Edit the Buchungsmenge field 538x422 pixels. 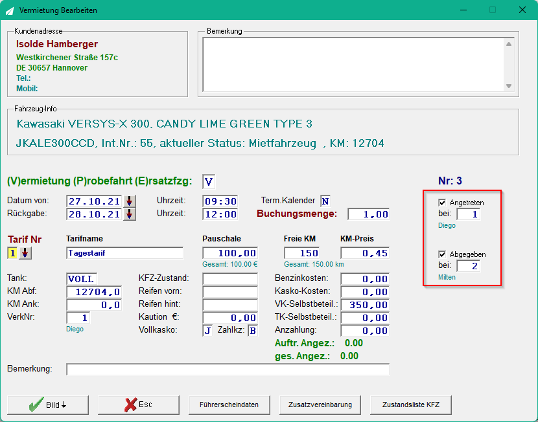click(x=369, y=214)
